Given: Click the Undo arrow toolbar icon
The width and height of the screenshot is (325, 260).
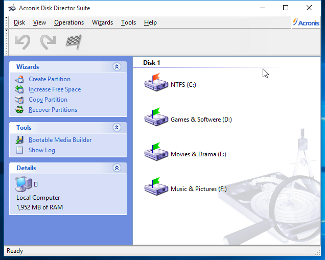Looking at the screenshot, I should [x=22, y=42].
